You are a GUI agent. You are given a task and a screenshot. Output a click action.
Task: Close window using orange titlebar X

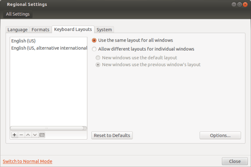pyautogui.click(x=245, y=4)
